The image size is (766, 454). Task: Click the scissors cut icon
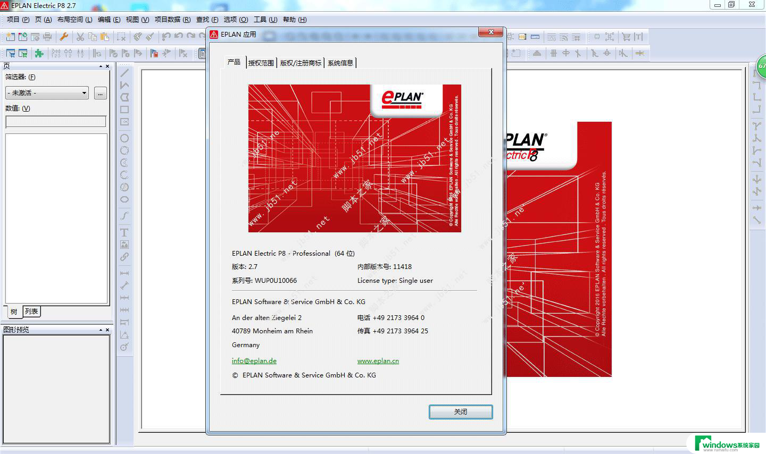click(80, 37)
